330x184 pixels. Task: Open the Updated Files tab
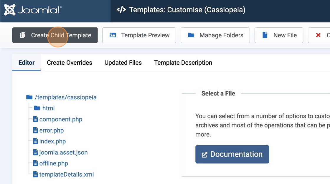(x=123, y=63)
